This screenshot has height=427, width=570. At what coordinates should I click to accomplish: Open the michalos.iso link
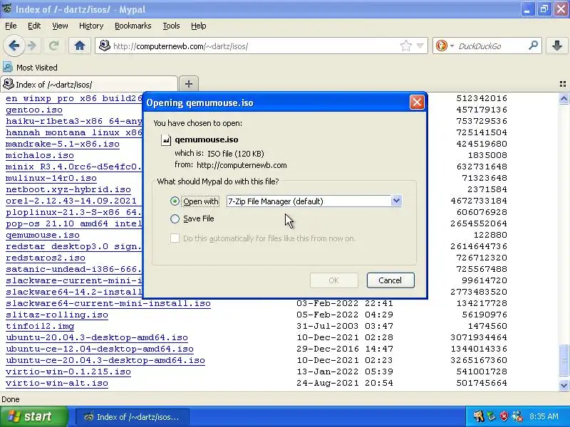click(x=40, y=155)
